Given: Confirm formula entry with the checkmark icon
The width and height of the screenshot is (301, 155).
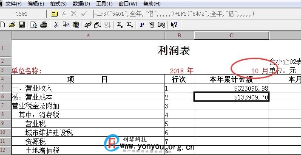Looking at the screenshot, I should point(83,14).
